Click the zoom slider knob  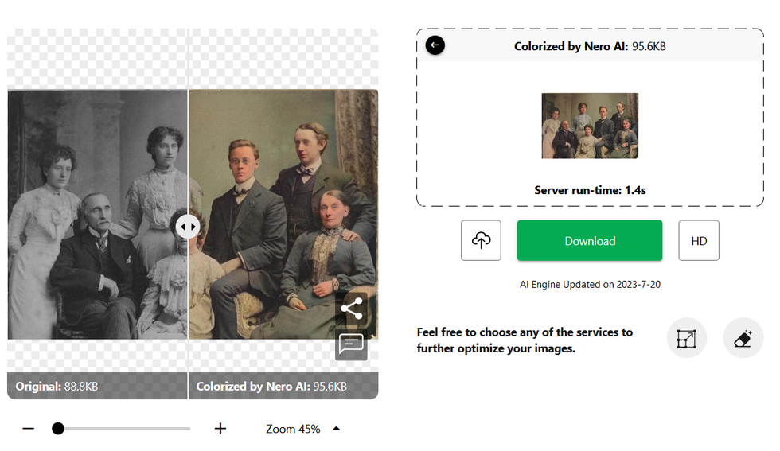point(58,429)
